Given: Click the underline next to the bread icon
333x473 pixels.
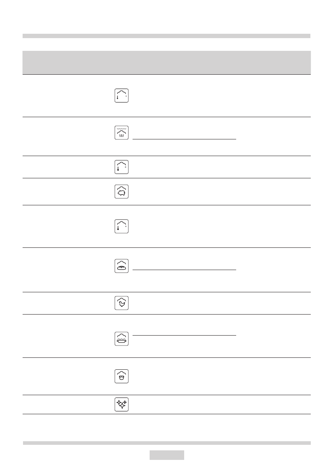Looking at the screenshot, I should coord(184,270).
